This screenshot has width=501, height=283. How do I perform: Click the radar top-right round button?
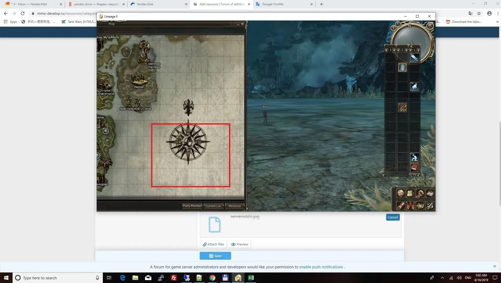coord(430,26)
